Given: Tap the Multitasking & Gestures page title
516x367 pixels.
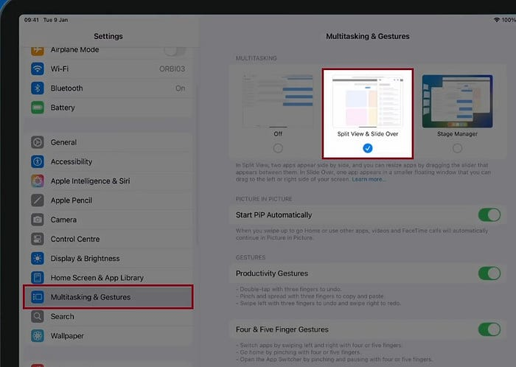Looking at the screenshot, I should [x=368, y=36].
